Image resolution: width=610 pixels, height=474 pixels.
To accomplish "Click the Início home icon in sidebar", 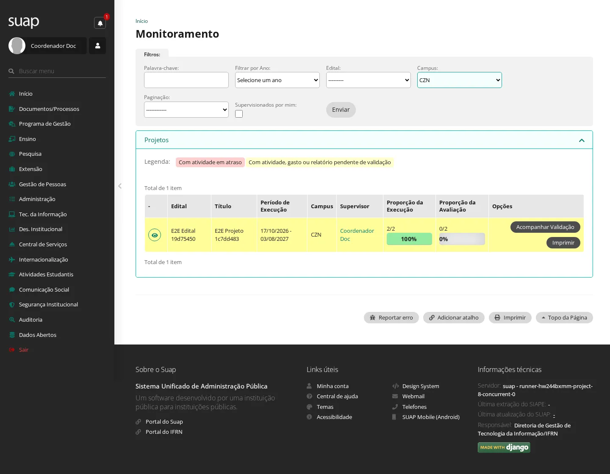I will click(x=12, y=94).
